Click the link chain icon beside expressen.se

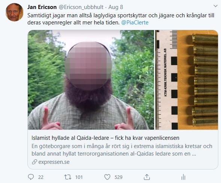point(35,162)
